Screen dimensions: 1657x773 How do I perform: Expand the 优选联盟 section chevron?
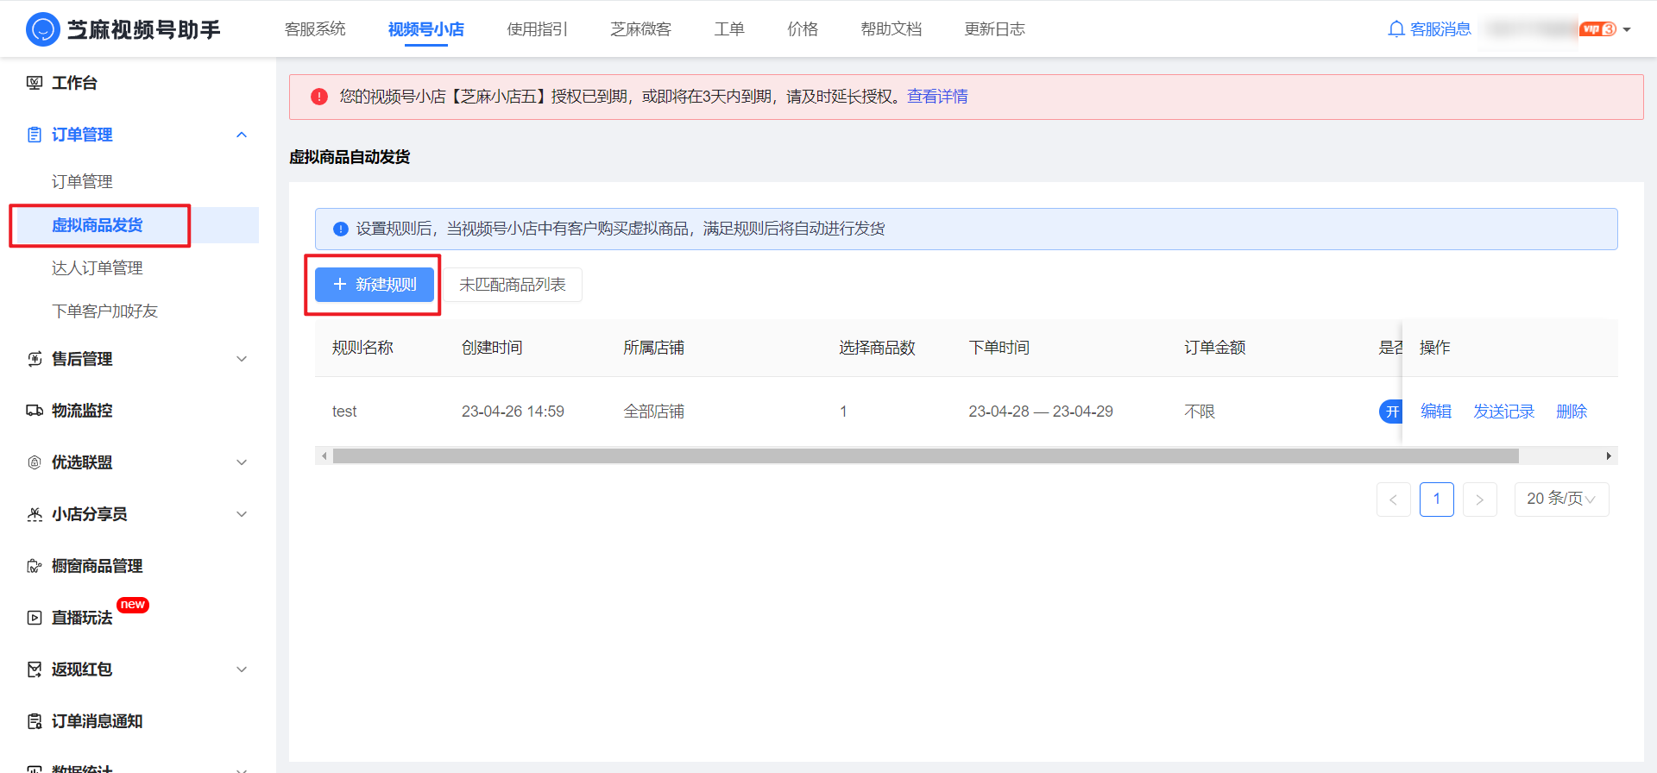coord(242,462)
